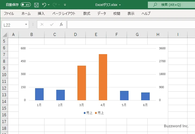Open the 挿入 ribbon tab

tap(41, 13)
